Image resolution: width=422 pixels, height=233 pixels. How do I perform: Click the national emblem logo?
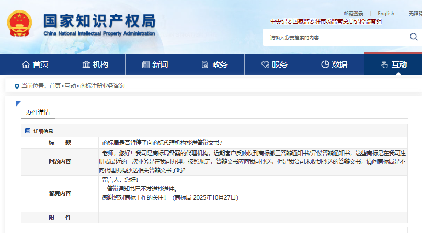(x=19, y=25)
